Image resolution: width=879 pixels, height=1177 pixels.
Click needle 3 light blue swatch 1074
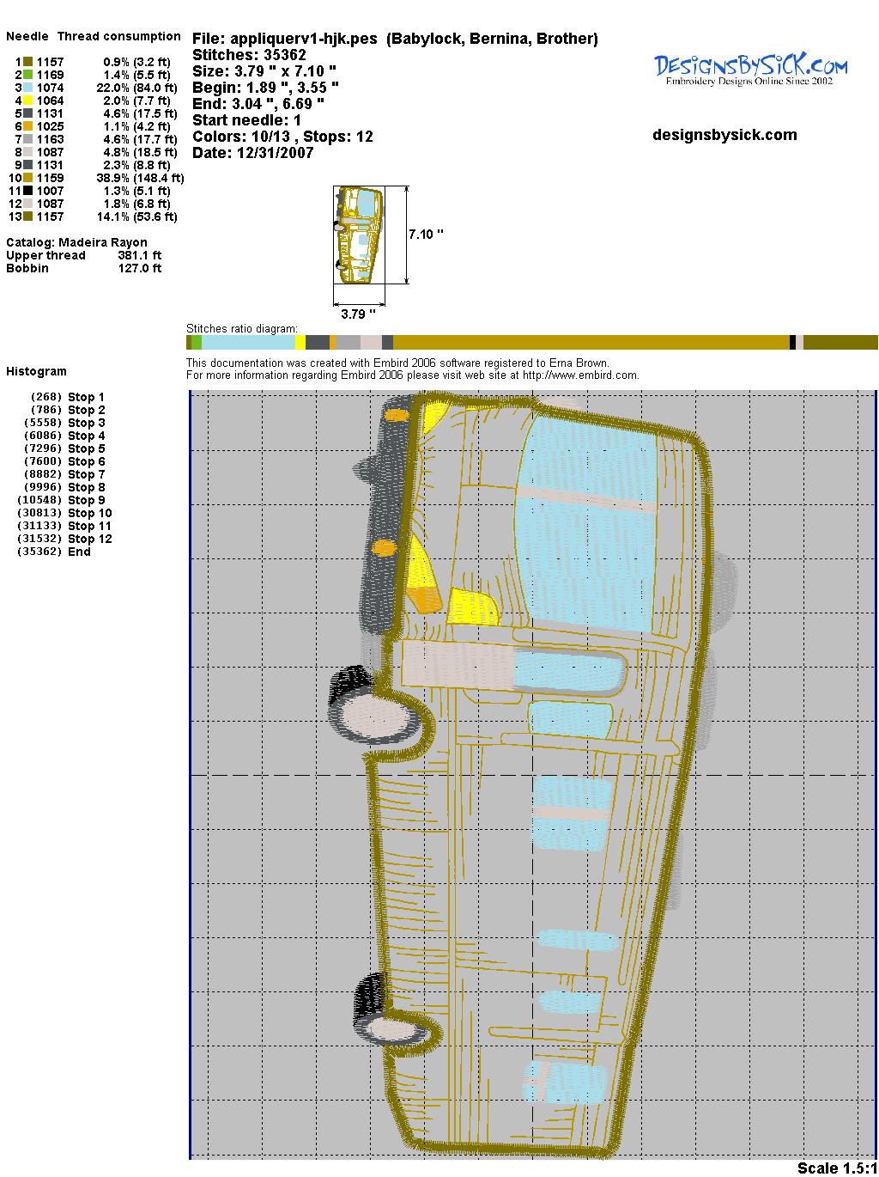click(x=28, y=88)
